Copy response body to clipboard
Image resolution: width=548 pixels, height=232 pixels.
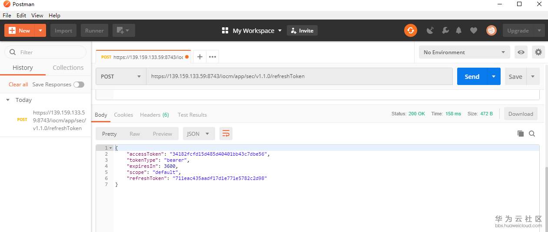point(521,134)
